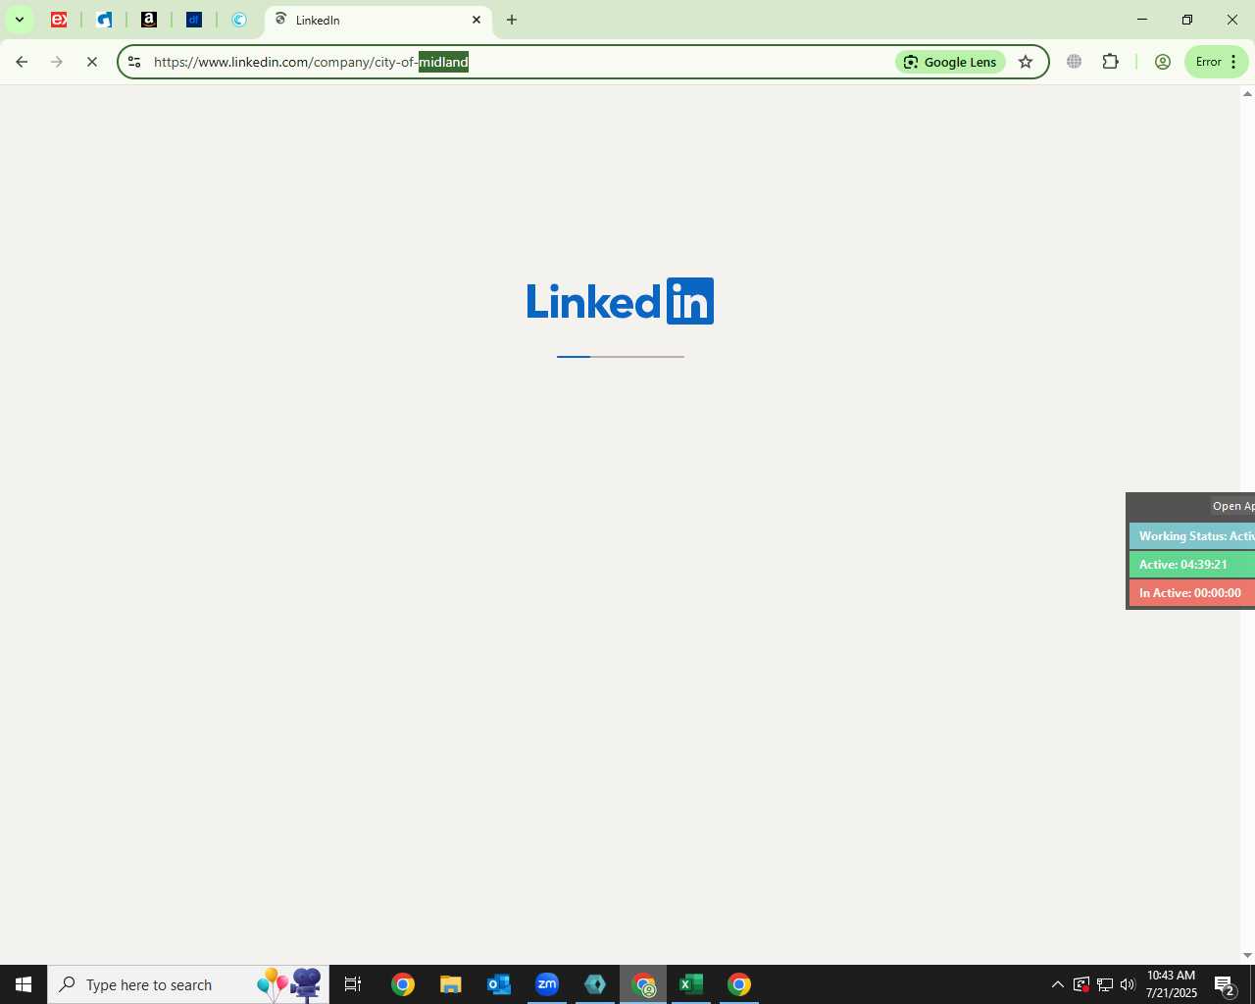Click the In Active 00:00:00 timer row
Viewport: 1255px width, 1004px height.
(x=1192, y=593)
